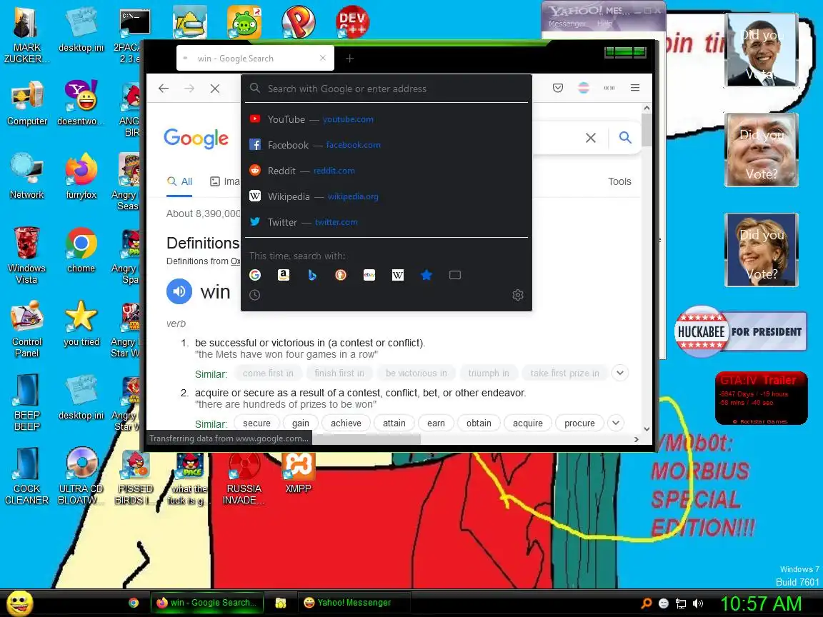The height and width of the screenshot is (617, 823).
Task: Open the RUSSIA INVADE desktop icon
Action: (244, 478)
